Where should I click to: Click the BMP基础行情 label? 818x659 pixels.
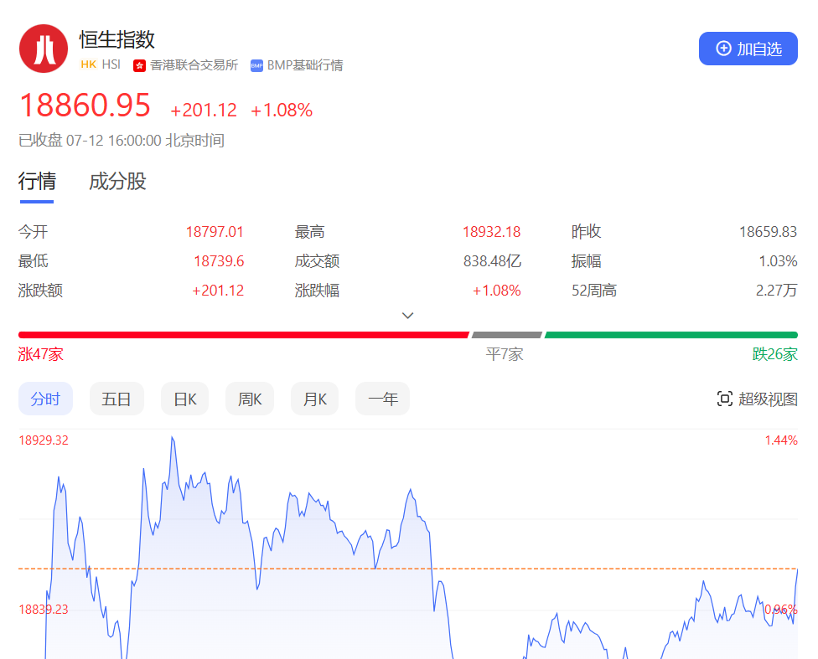tap(305, 65)
